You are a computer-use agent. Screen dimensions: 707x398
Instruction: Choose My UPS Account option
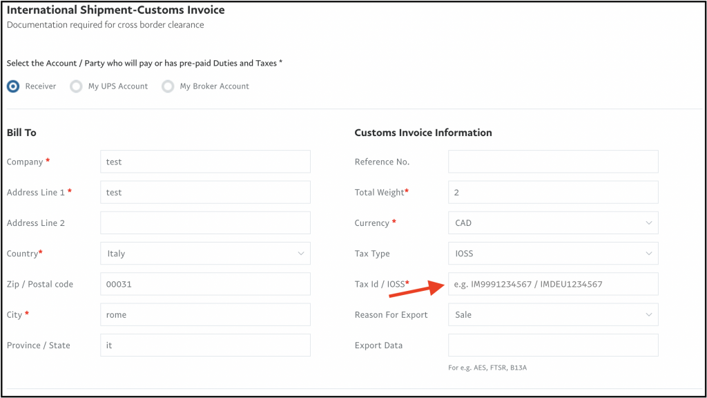click(x=76, y=86)
